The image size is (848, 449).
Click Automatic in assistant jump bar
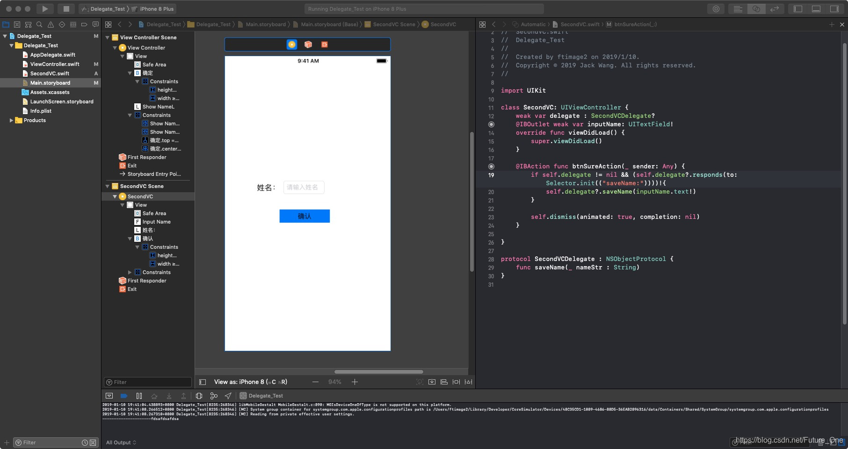pyautogui.click(x=529, y=24)
